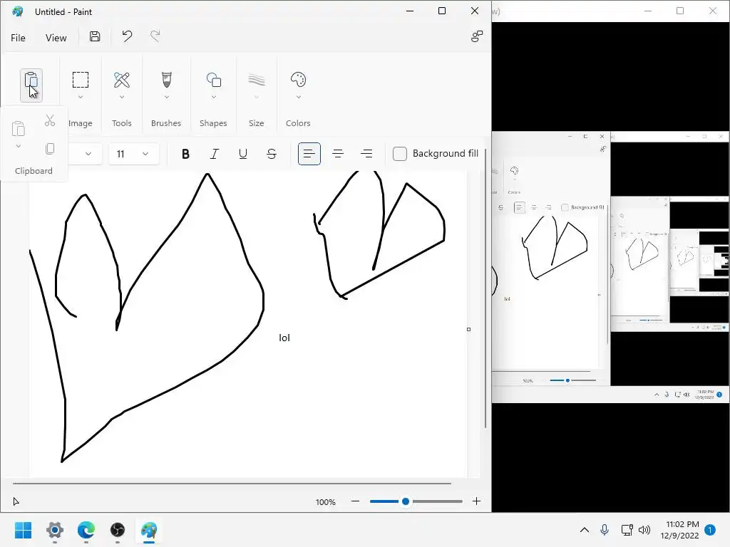Align text left

(309, 154)
